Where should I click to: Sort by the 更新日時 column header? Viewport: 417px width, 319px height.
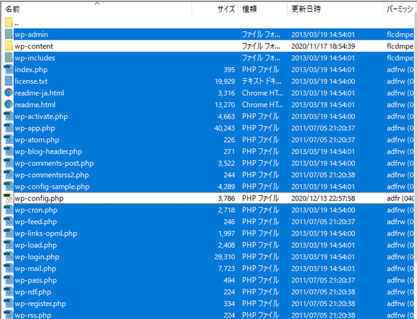[x=306, y=9]
